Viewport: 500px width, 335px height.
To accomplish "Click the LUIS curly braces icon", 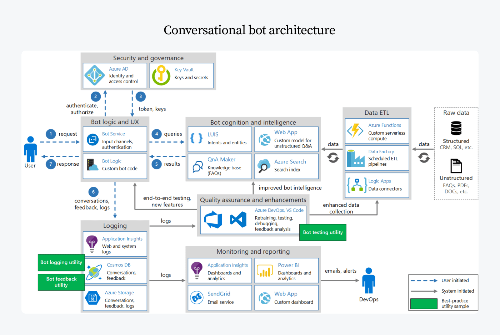I will pyautogui.click(x=196, y=138).
